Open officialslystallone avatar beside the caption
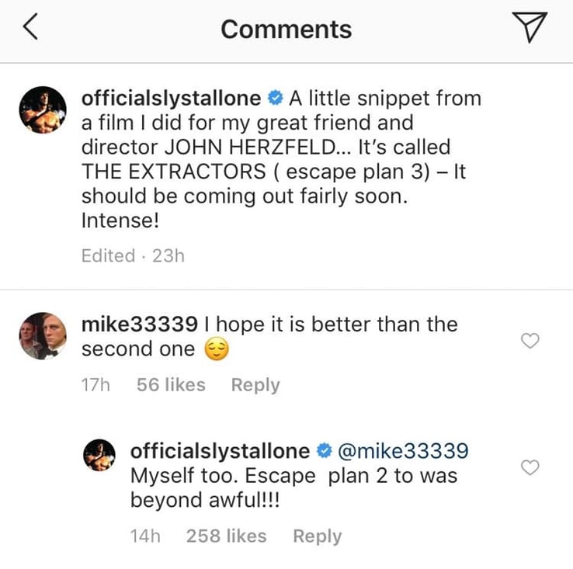 click(x=41, y=109)
